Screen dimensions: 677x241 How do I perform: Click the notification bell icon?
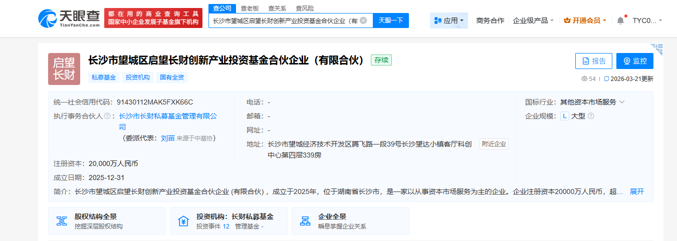coord(620,20)
